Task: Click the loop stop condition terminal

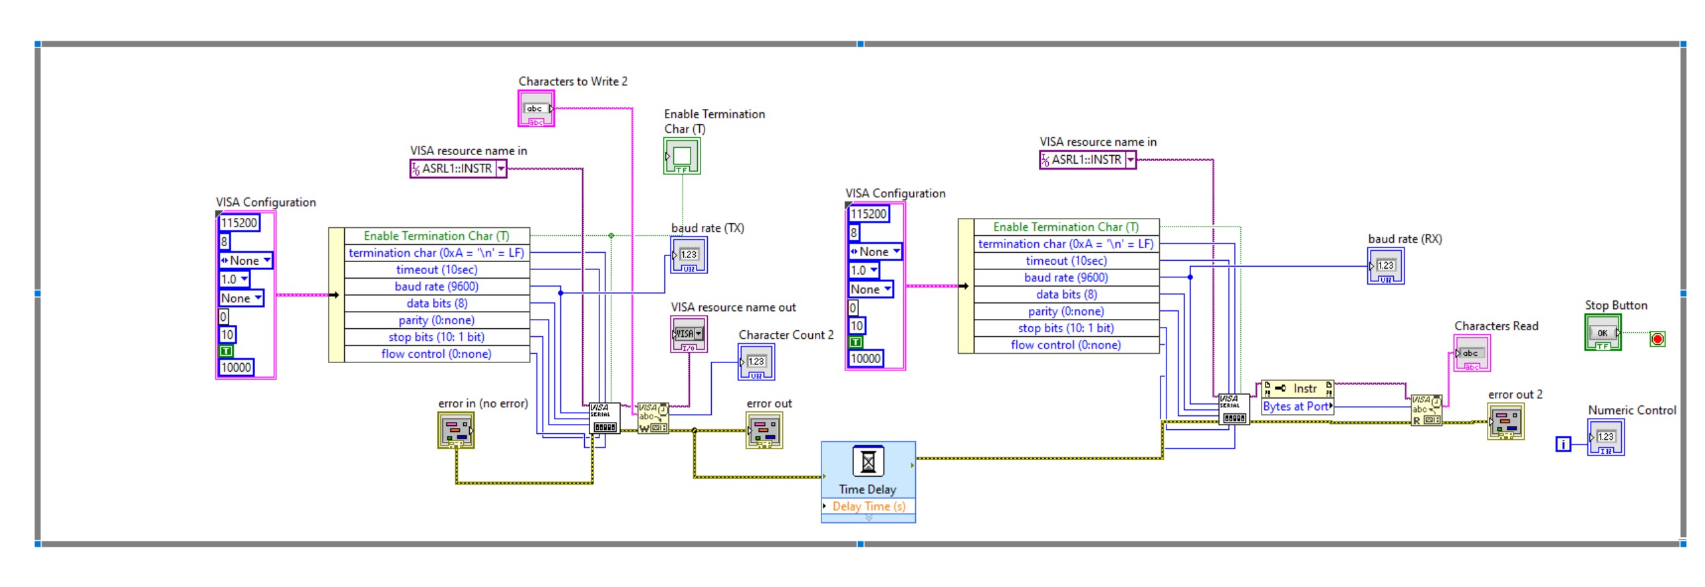Action: tap(1657, 339)
